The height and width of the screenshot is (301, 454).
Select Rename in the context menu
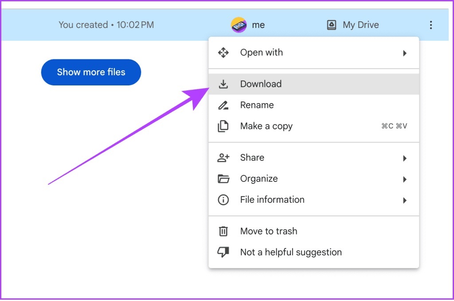pyautogui.click(x=314, y=105)
